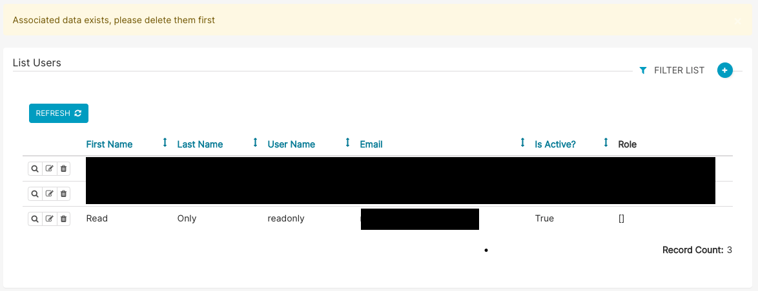The width and height of the screenshot is (758, 291).
Task: Open the Filter List option
Action: coord(679,70)
